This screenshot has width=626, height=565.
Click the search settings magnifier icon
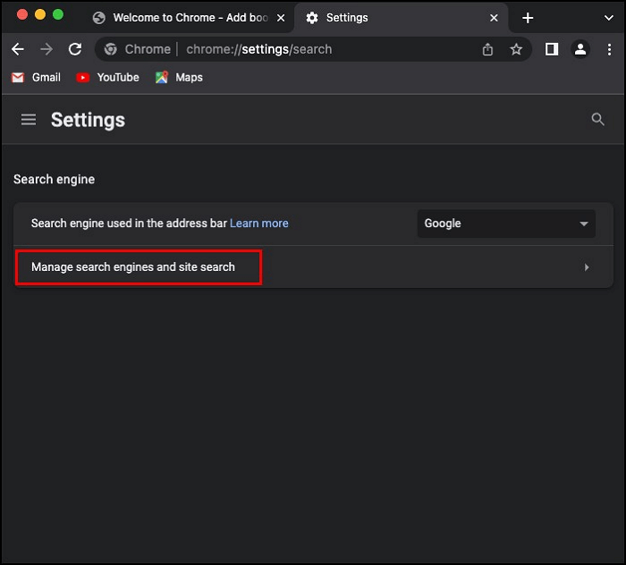[x=597, y=120]
